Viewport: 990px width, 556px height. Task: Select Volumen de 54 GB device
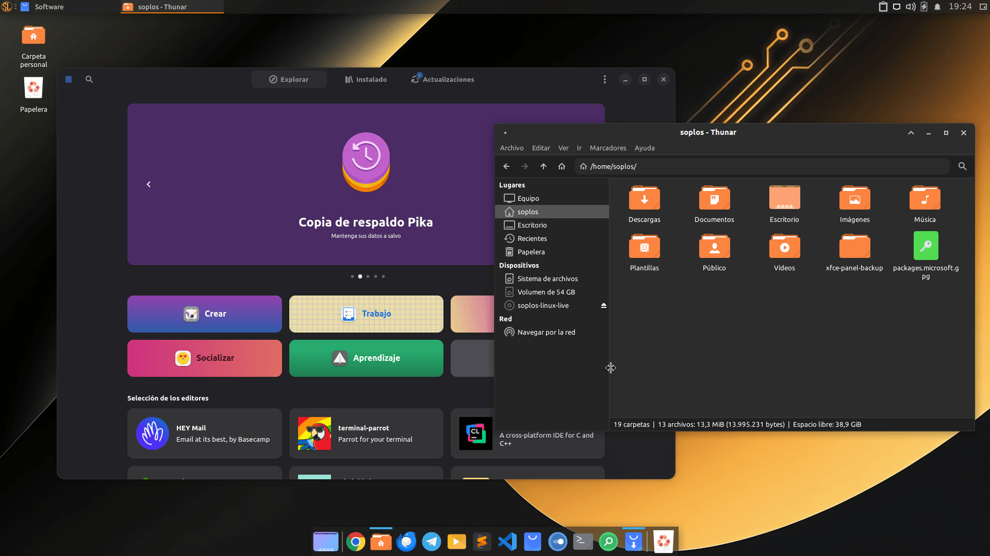click(552, 292)
